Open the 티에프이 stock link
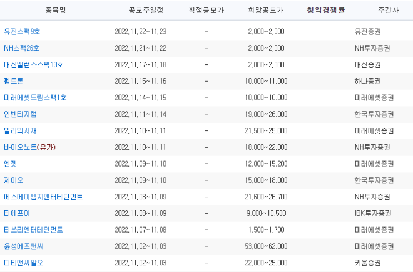The image size is (413, 272). (17, 214)
